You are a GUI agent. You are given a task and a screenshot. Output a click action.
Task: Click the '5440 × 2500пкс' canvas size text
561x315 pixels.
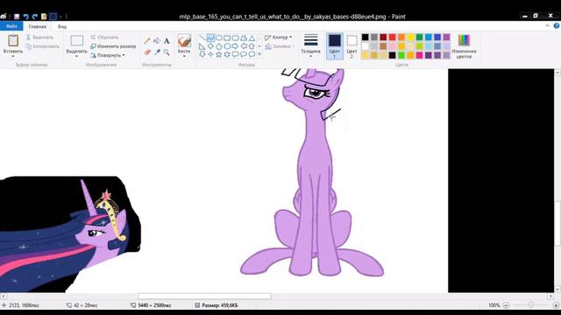coord(154,305)
